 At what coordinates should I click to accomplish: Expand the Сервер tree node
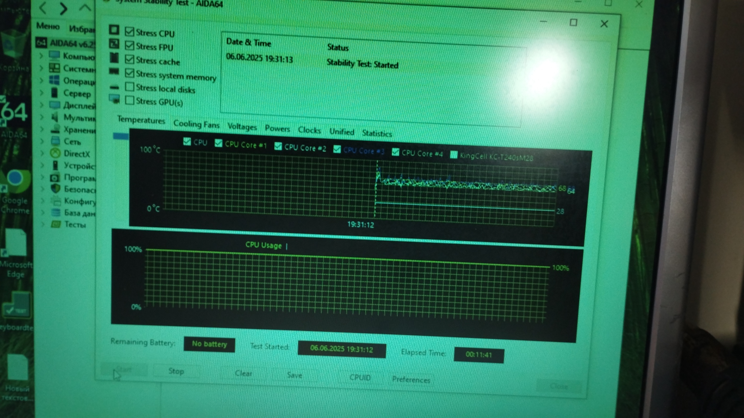pos(41,93)
